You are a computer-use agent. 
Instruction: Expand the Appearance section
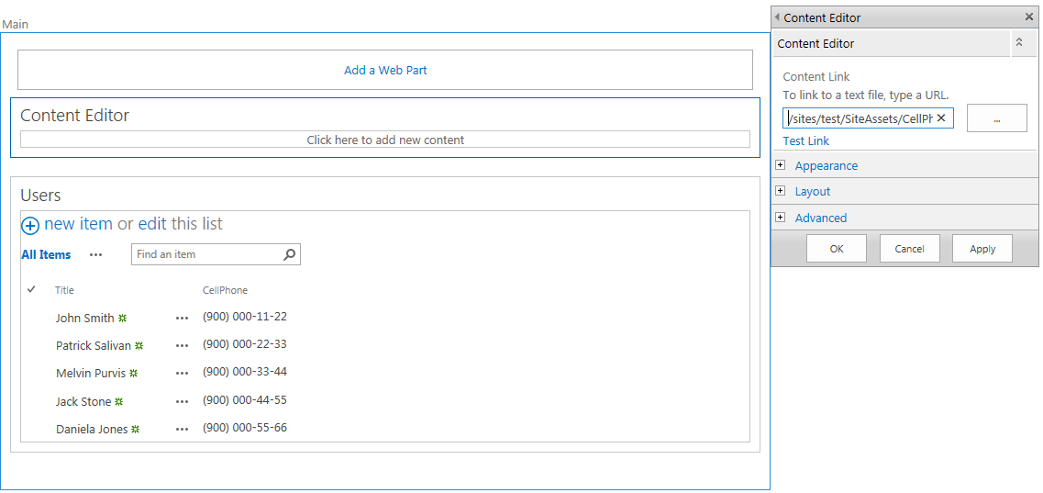pyautogui.click(x=781, y=165)
